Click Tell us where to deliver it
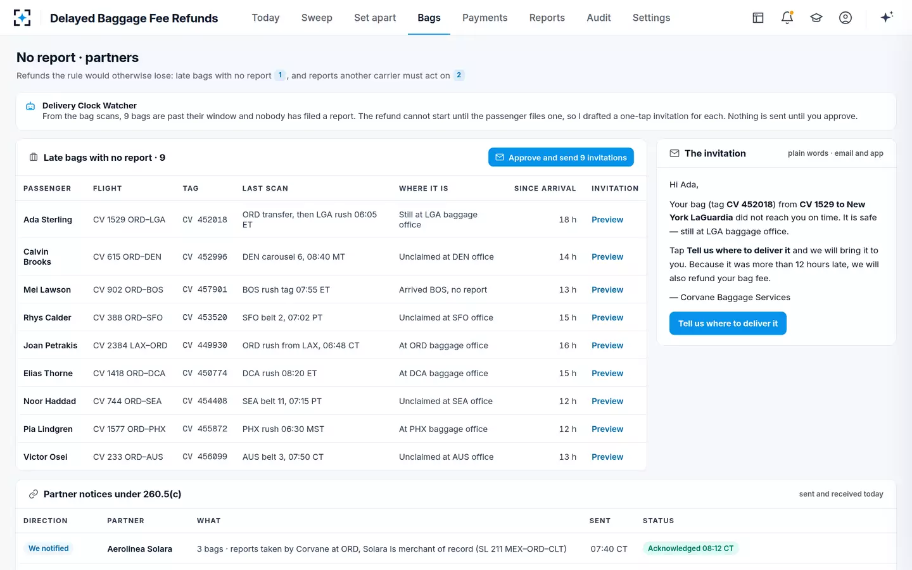The height and width of the screenshot is (570, 912). coord(728,323)
